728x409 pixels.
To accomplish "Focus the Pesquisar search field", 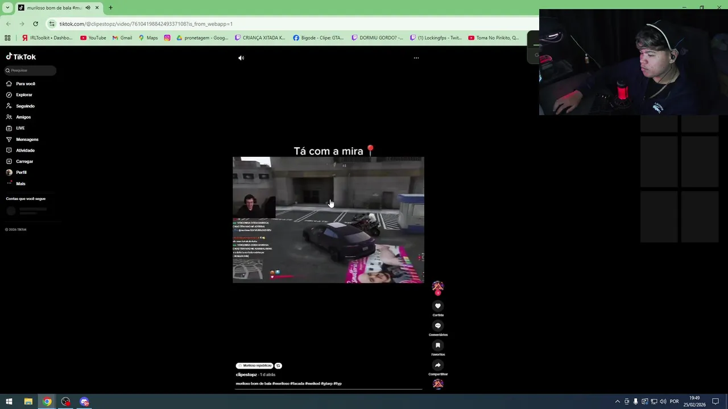I will tap(31, 70).
